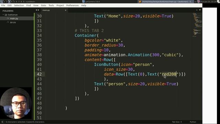This screenshot has height=124, width=220.
Task: Open the Tools menu
Action: click(51, 6)
